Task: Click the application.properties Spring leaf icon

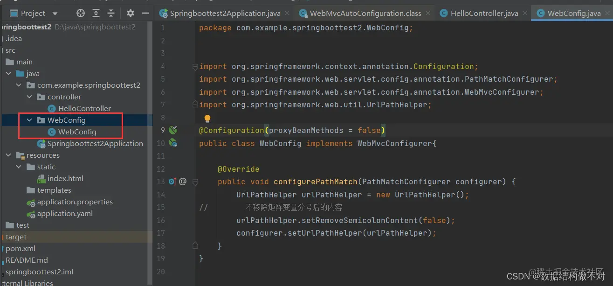Action: [x=31, y=202]
